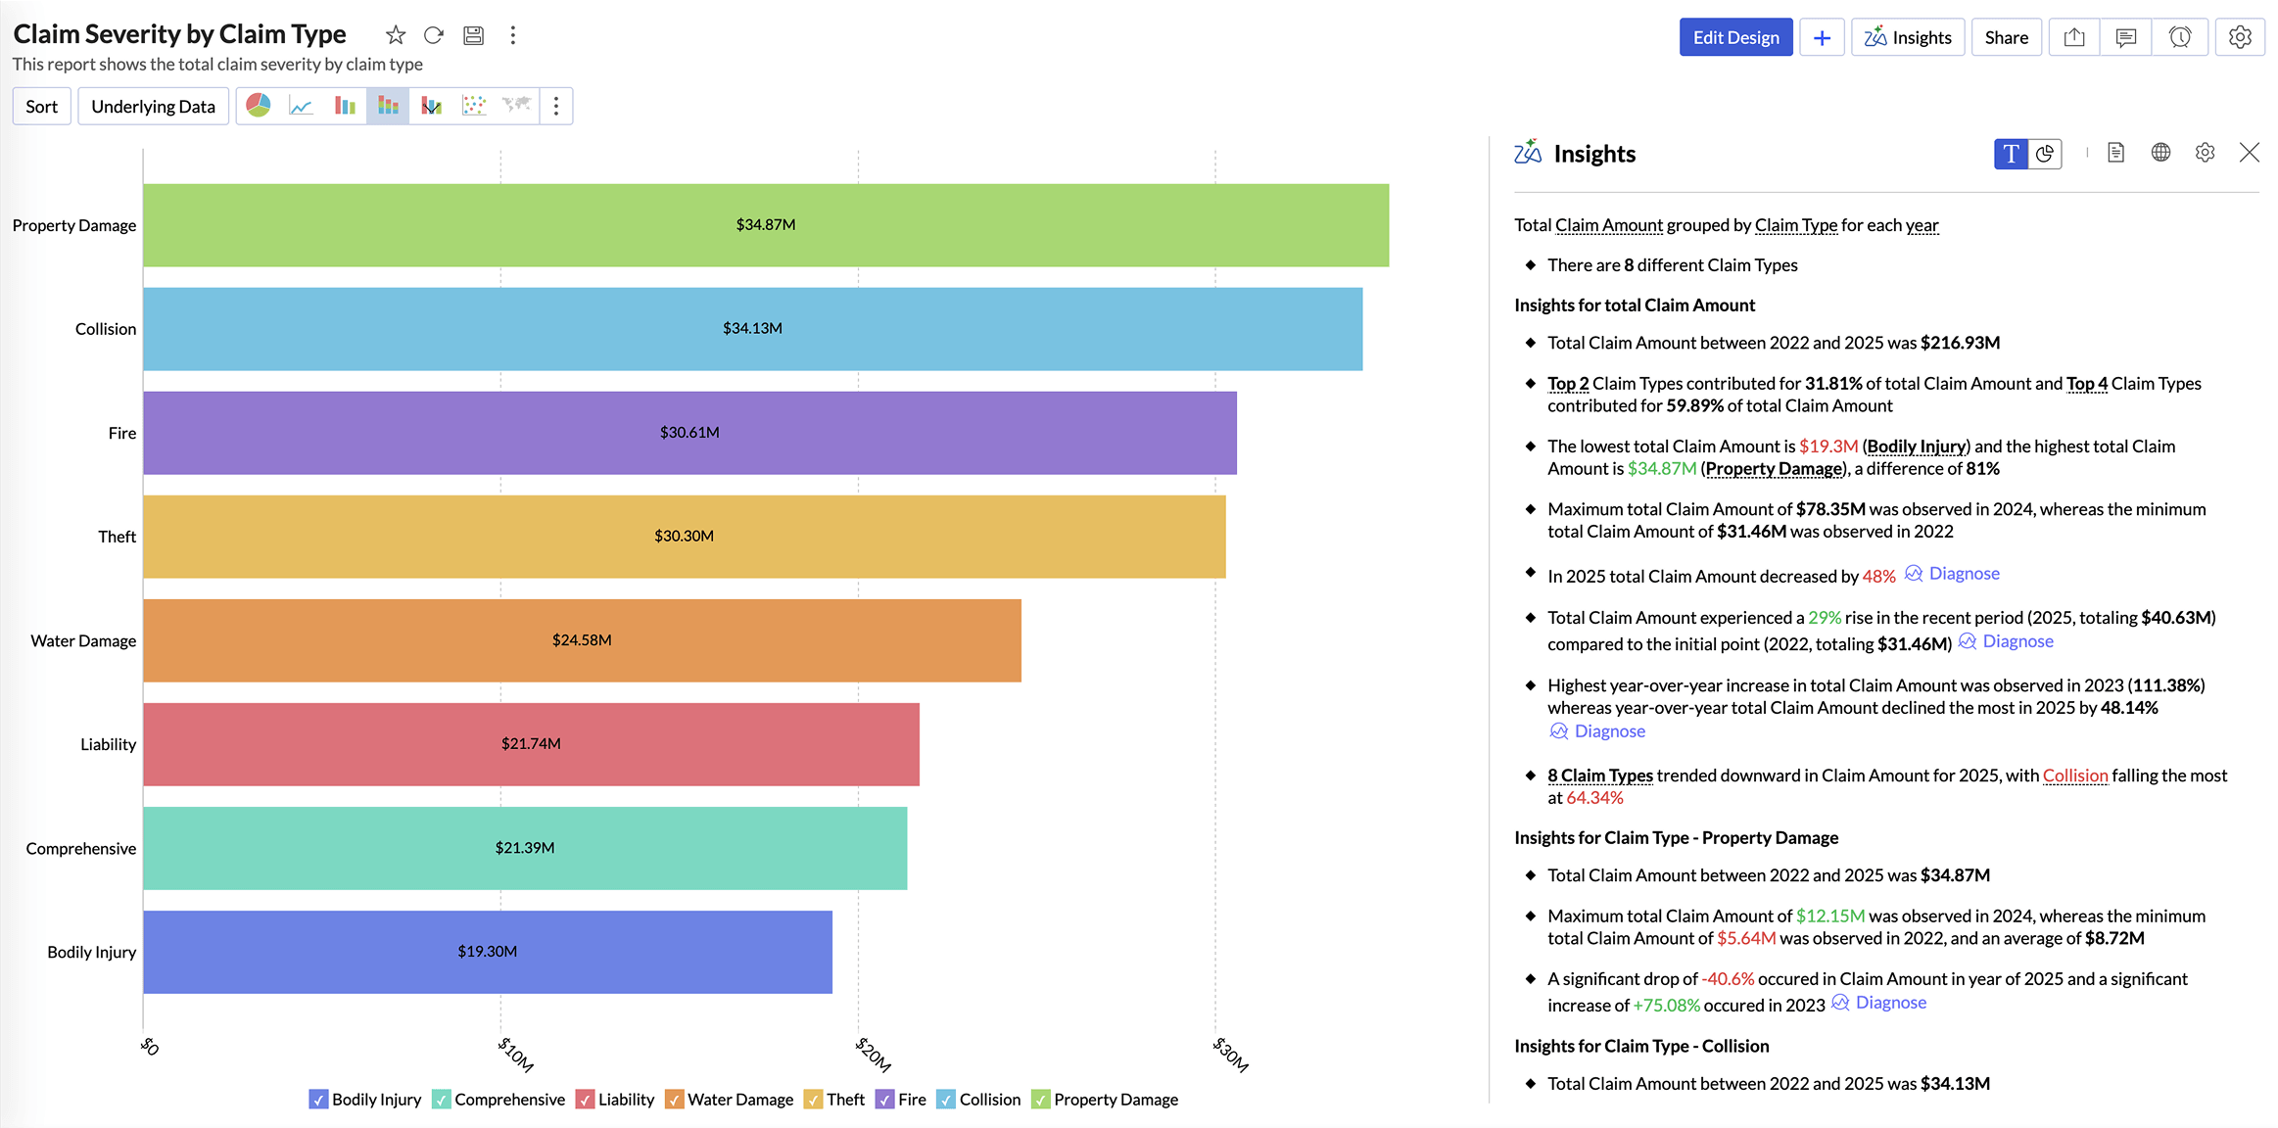Expand the Insights panel settings menu
This screenshot has width=2278, height=1128.
pos(2205,153)
